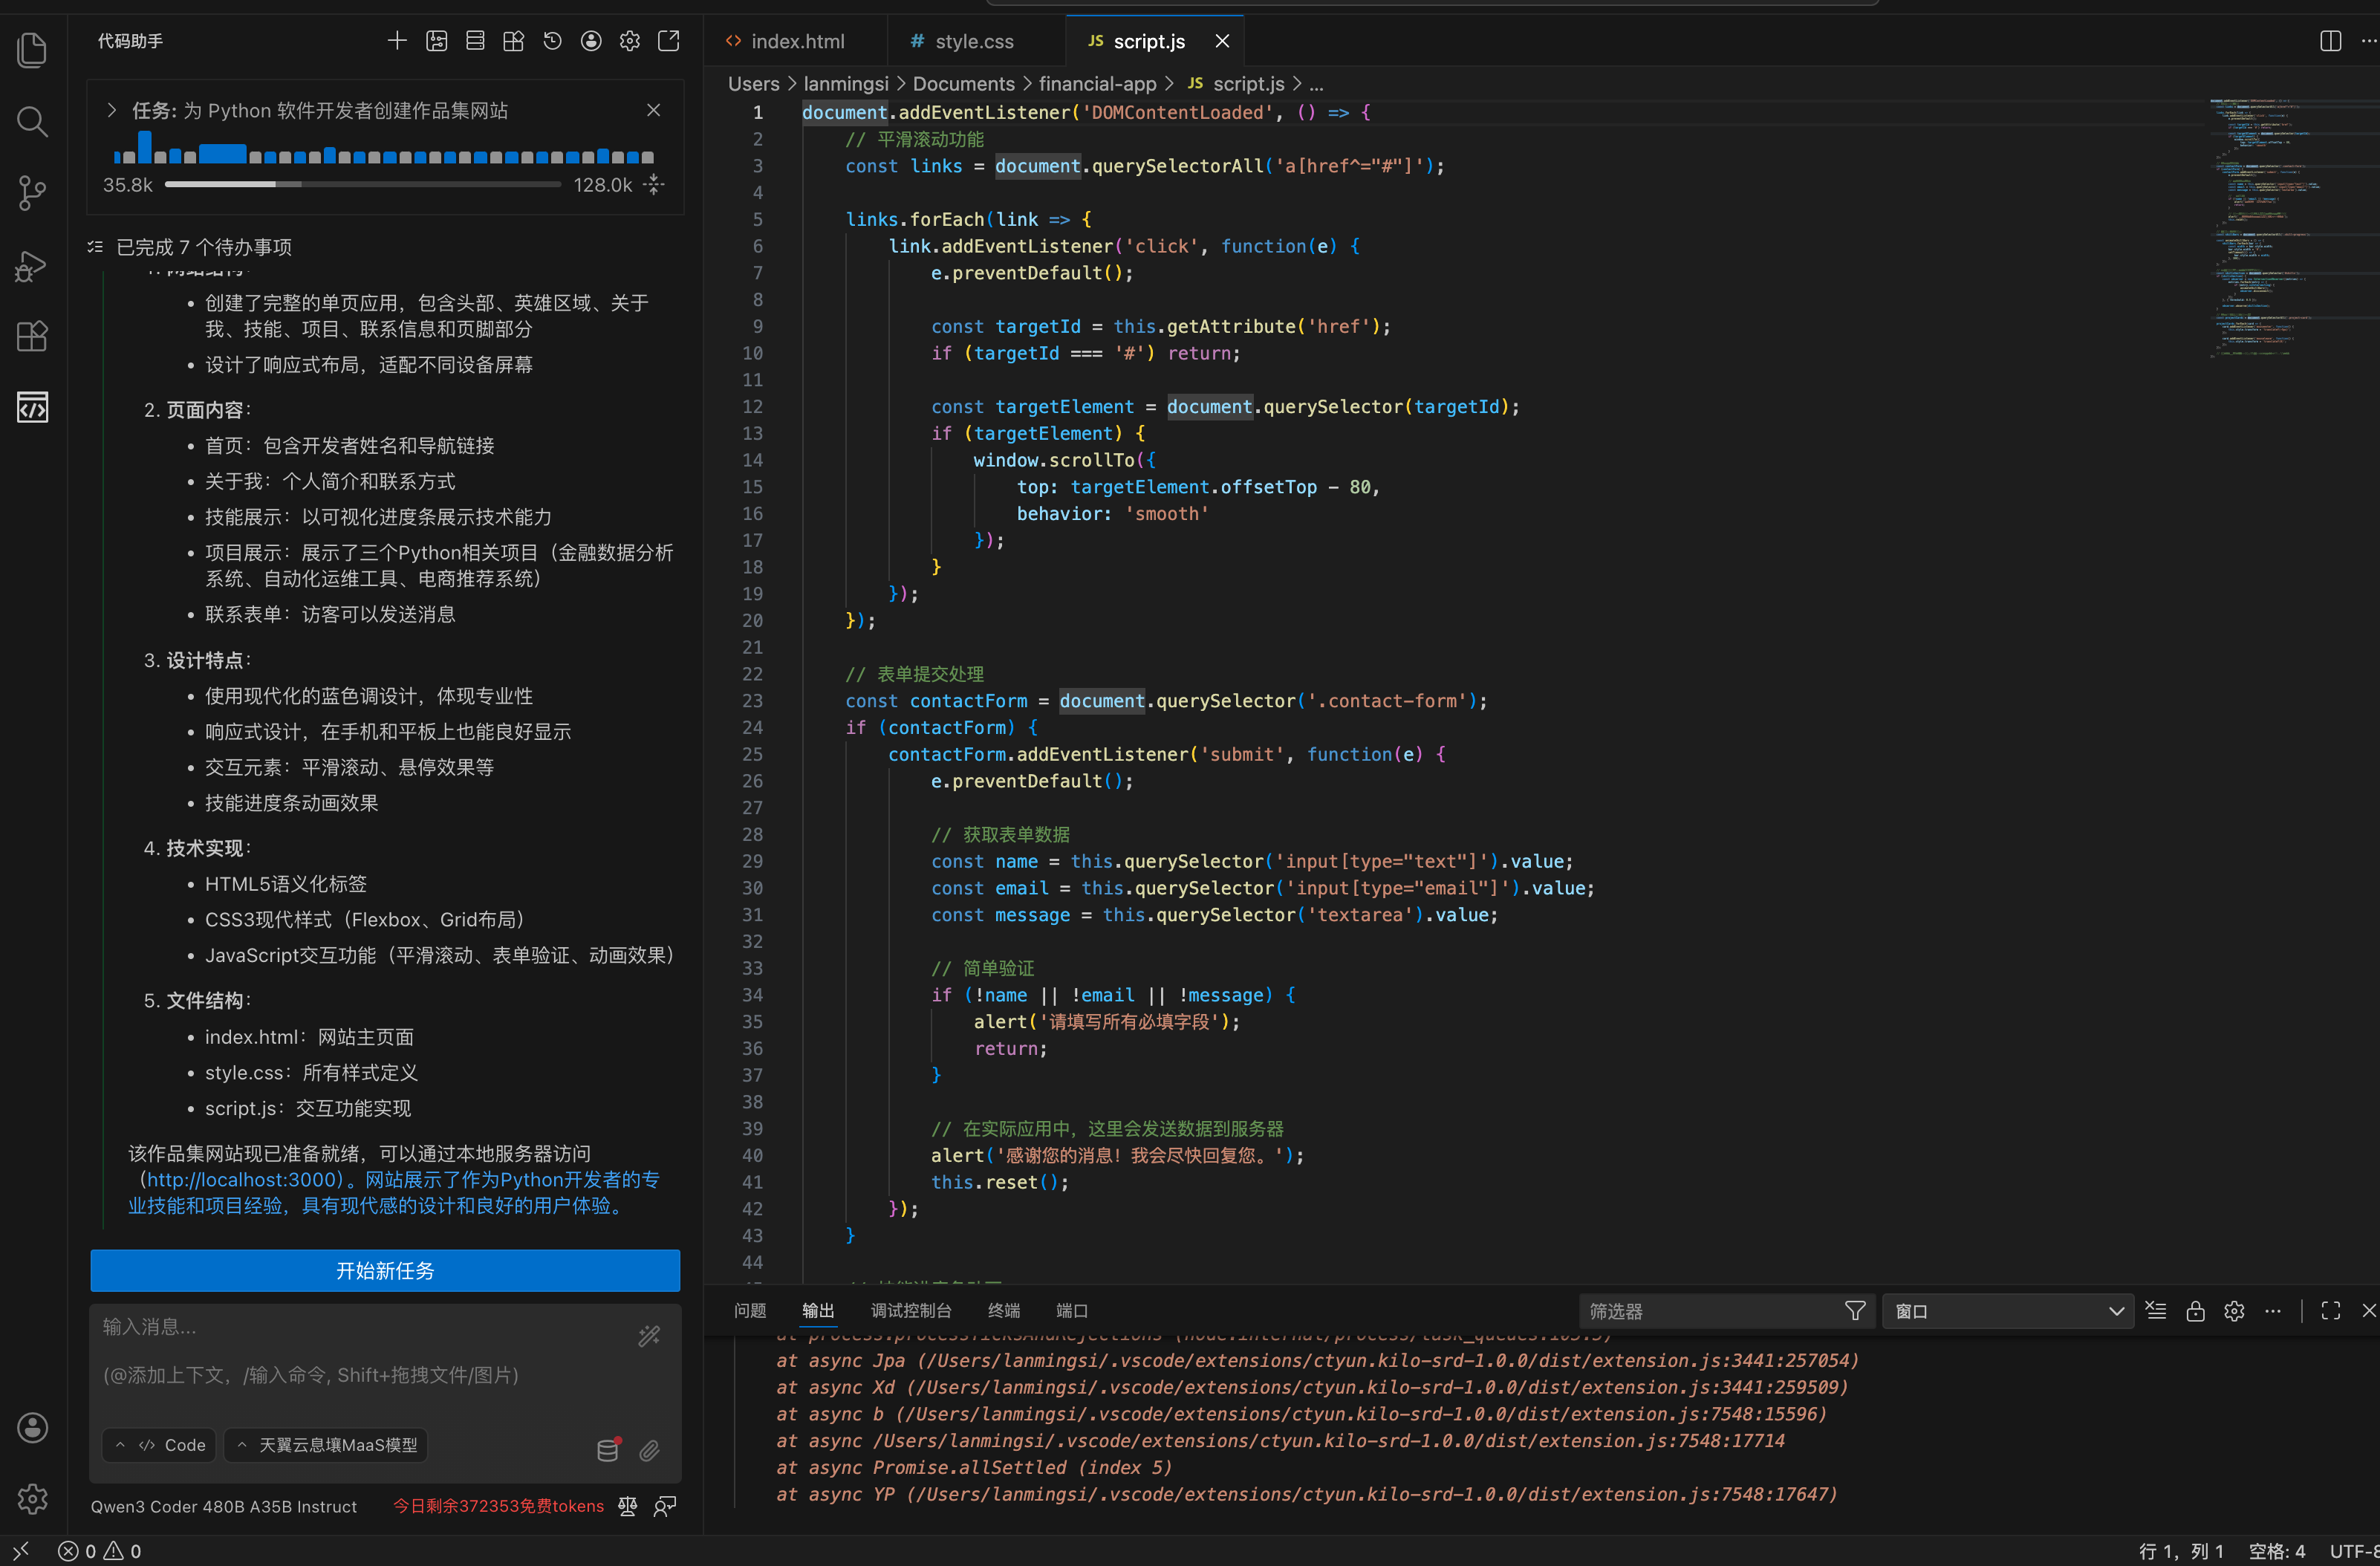Screen dimensions: 2380x1566
Task: Toggle the codebase index database icon
Action: click(x=608, y=1450)
